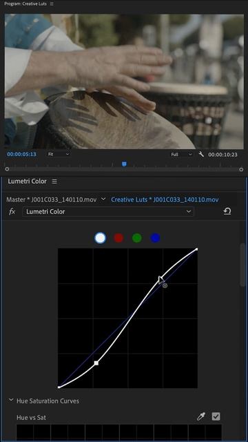The height and width of the screenshot is (442, 248).
Task: Click the Lumetri panel vertical scrollbar
Action: pyautogui.click(x=242, y=265)
